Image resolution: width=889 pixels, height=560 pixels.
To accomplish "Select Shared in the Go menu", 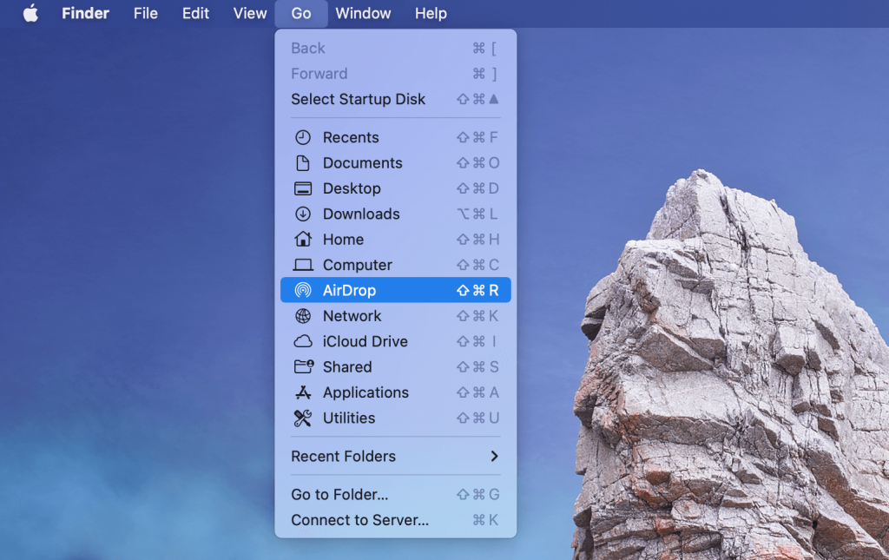I will click(396, 366).
